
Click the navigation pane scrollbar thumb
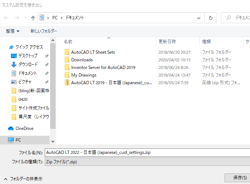[53, 86]
